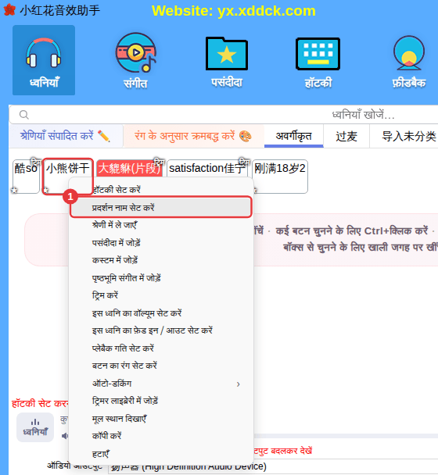
Task: Expand the ऑटो-डकिंग submenu
Action: (161, 384)
